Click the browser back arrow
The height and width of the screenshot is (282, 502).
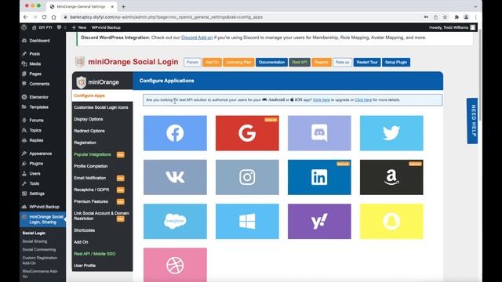(x=26, y=17)
